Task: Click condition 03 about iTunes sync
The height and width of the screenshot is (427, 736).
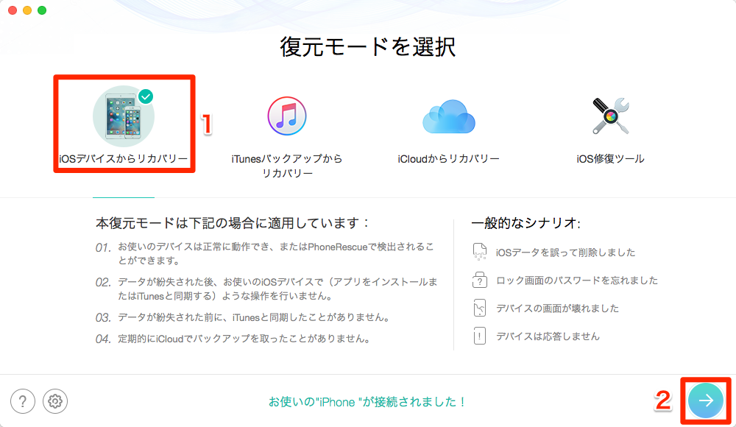Action: [x=243, y=317]
